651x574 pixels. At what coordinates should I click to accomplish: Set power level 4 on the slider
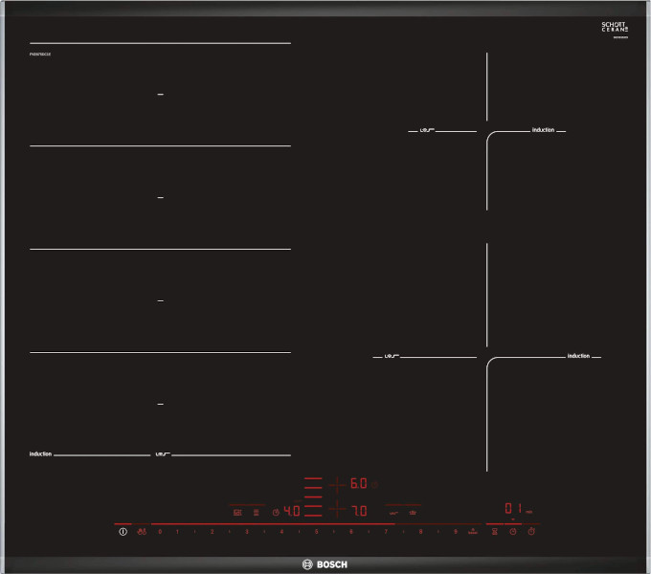tap(281, 532)
